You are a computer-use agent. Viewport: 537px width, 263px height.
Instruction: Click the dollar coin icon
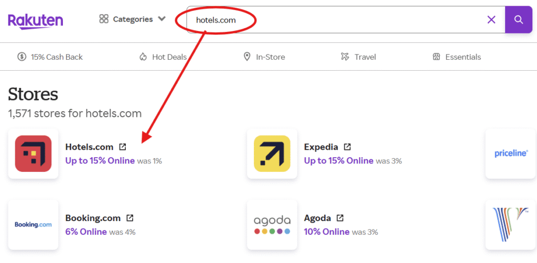22,57
